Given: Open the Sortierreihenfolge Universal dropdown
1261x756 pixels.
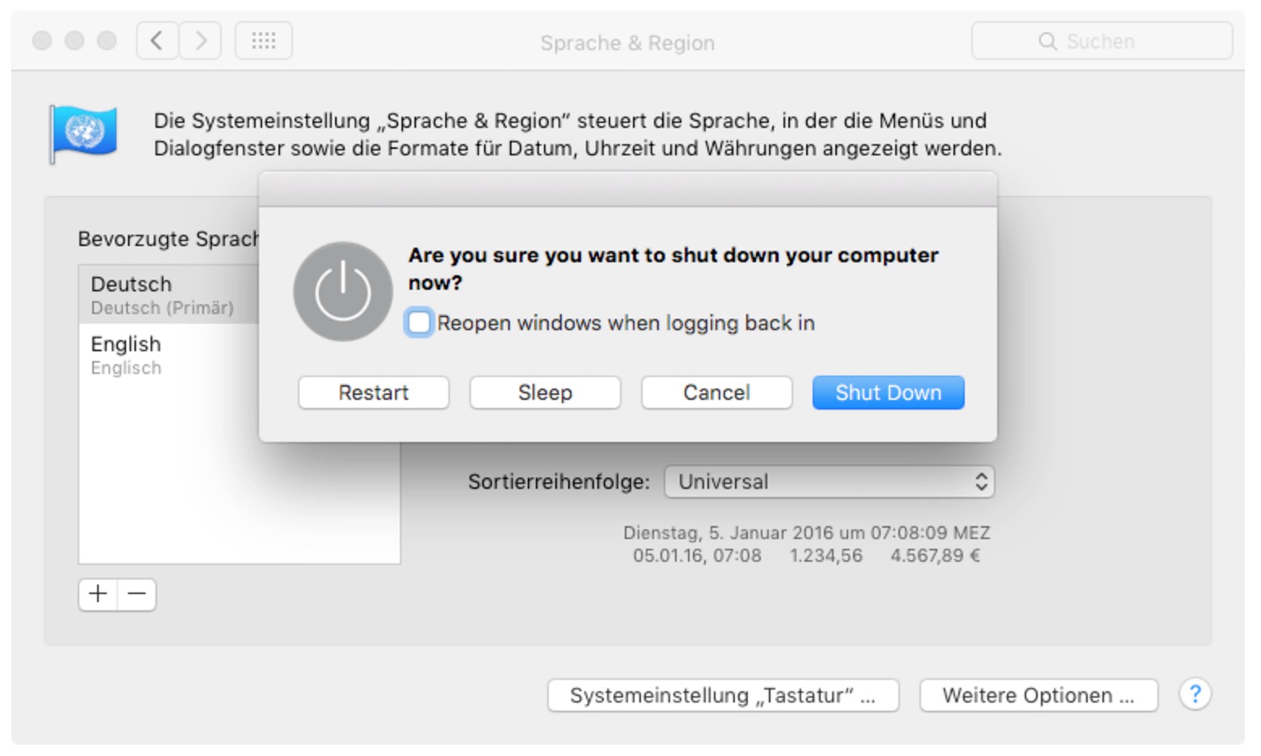Looking at the screenshot, I should click(x=830, y=482).
